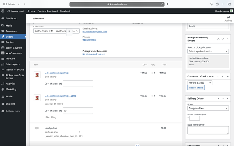
Task: Click first MTR Vermicelli product thumbnail
Action: coord(37,74)
